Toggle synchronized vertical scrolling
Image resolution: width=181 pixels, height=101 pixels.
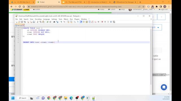[68, 22]
